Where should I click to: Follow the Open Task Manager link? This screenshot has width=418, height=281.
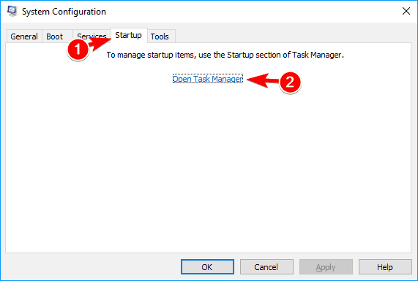tap(208, 79)
